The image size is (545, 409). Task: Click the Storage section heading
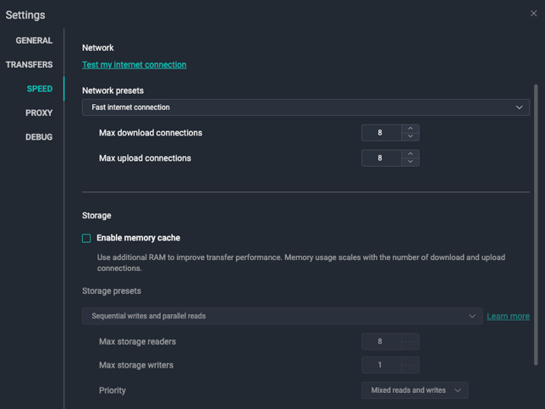pos(96,216)
